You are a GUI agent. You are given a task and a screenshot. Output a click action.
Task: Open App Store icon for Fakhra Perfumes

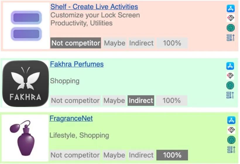[230, 66]
